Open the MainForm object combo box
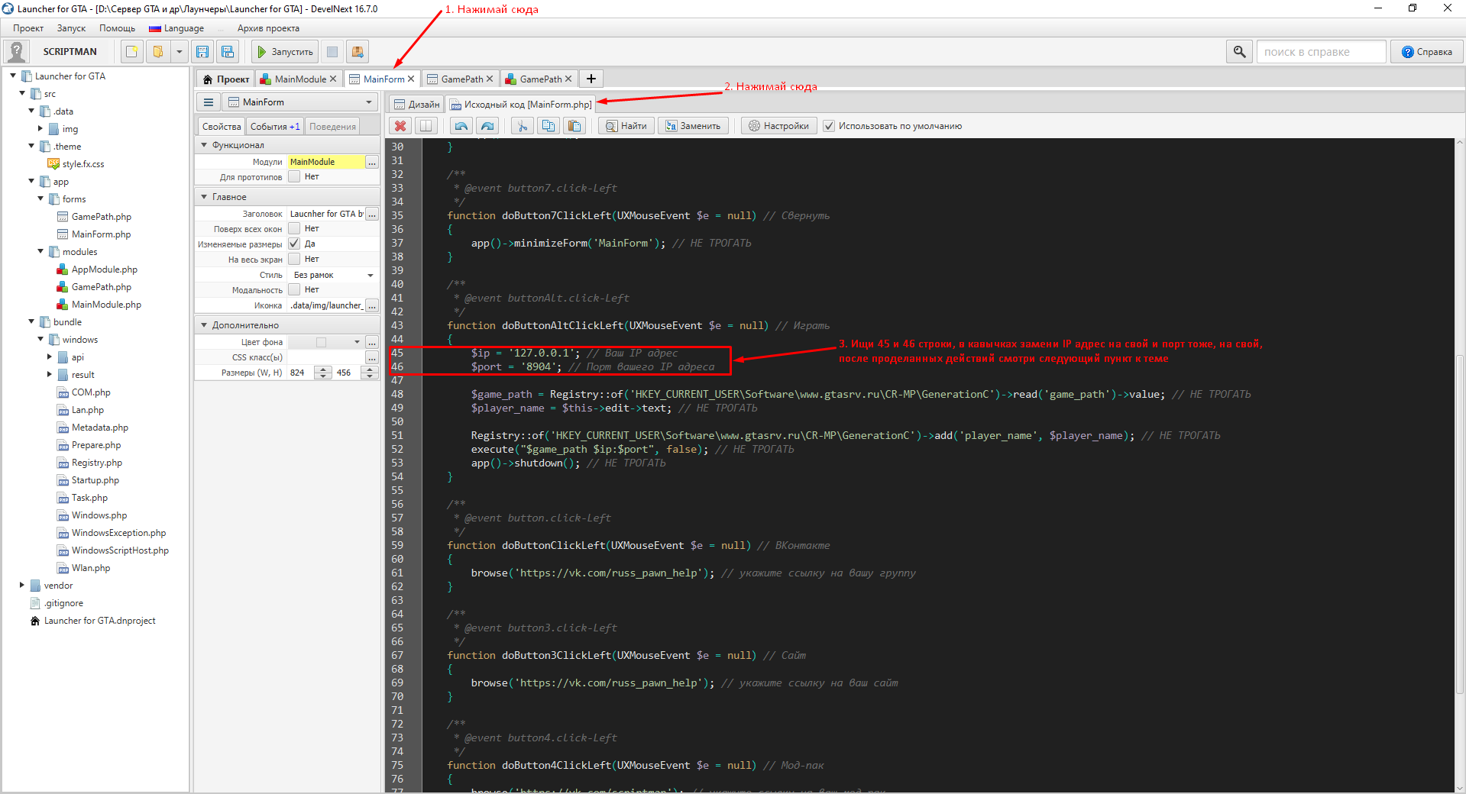 click(300, 102)
